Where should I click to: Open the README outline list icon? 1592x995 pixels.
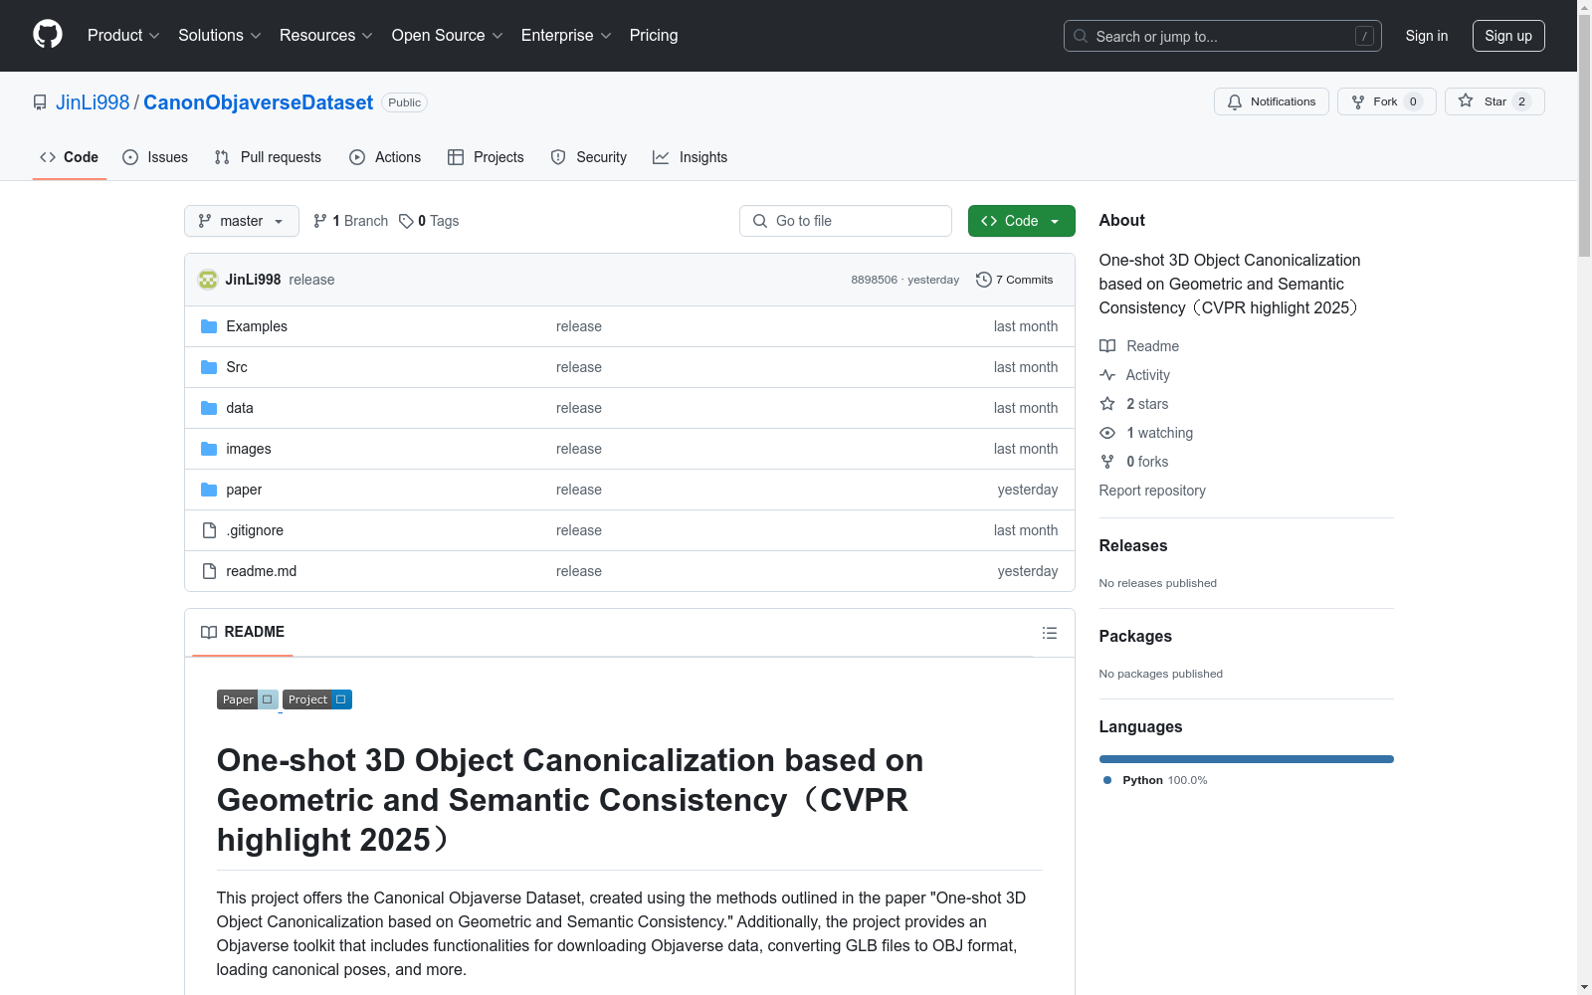(x=1050, y=633)
